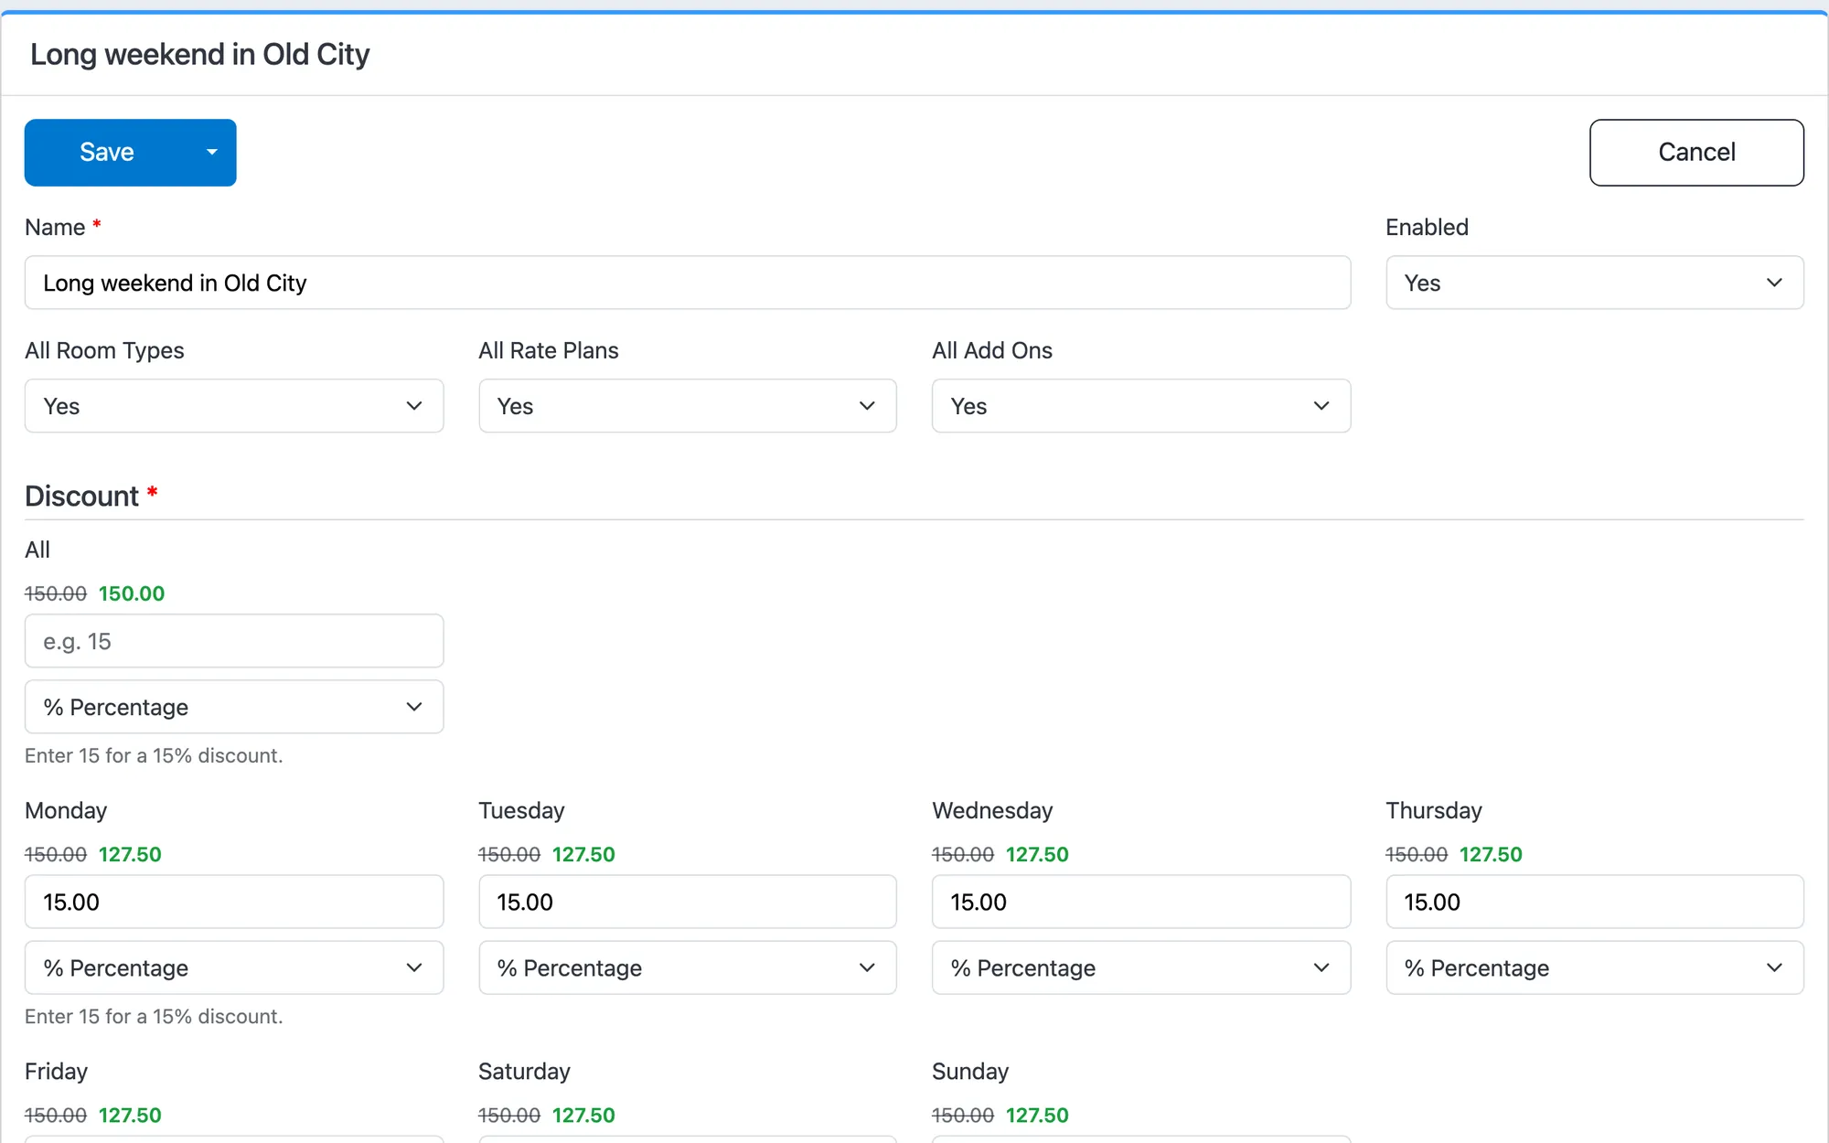Viewport: 1829px width, 1143px height.
Task: Click the 'Enabled' field label
Action: pos(1427,227)
